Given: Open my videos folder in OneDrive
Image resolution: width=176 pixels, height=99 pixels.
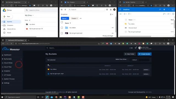Looking at the screenshot, I should [x=131, y=24].
